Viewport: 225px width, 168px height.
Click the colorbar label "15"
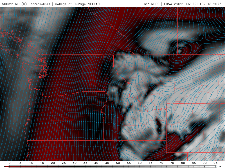coord(42,163)
